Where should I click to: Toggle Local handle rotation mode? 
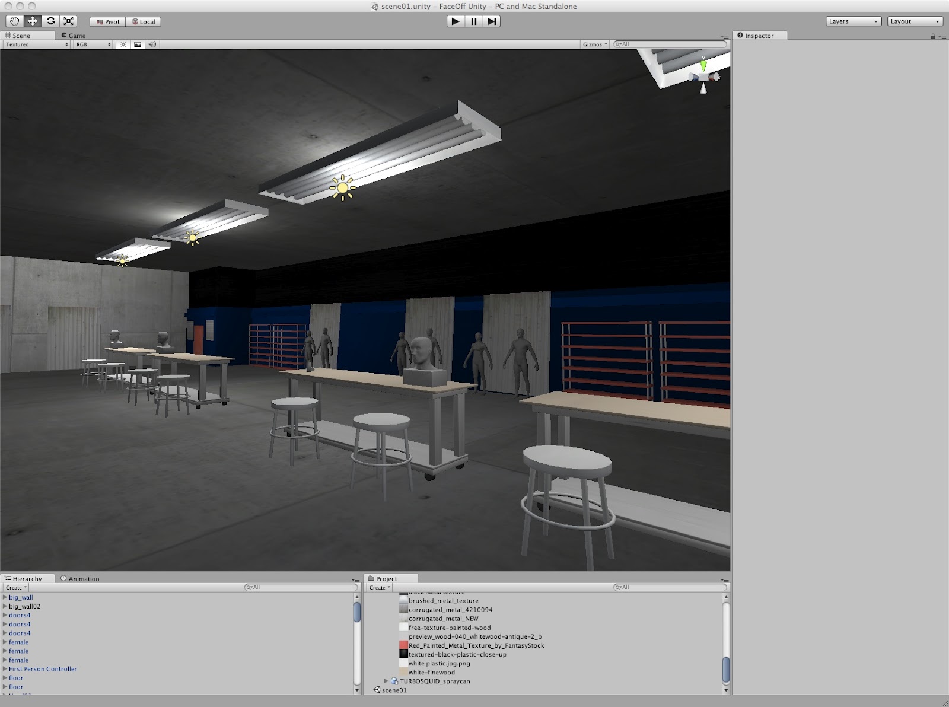(144, 21)
